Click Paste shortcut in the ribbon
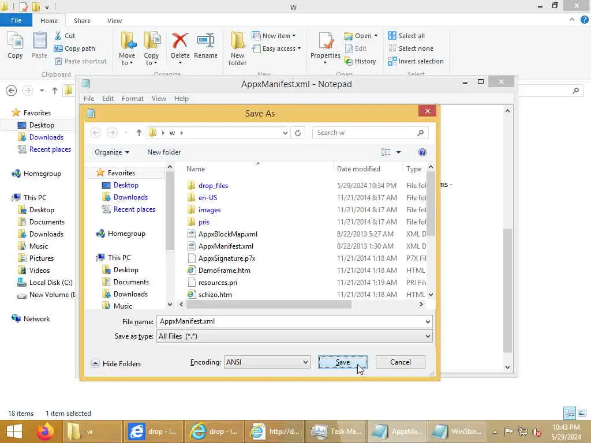Viewport: 591px width, 443px height. [x=81, y=61]
